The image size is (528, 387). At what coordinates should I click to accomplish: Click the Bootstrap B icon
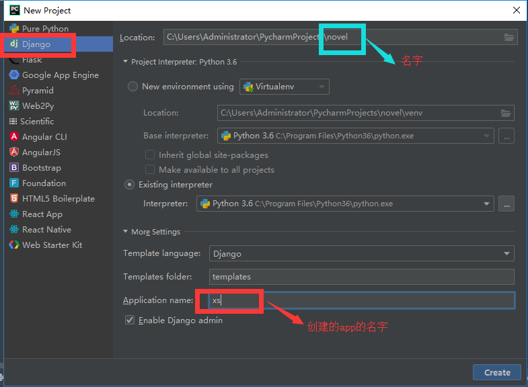coord(14,167)
